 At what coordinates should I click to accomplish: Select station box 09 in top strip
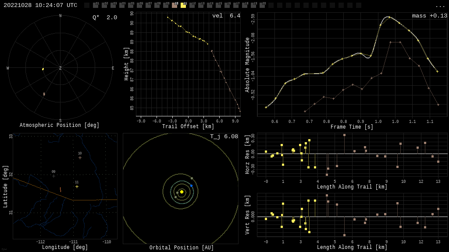coord(165,5)
